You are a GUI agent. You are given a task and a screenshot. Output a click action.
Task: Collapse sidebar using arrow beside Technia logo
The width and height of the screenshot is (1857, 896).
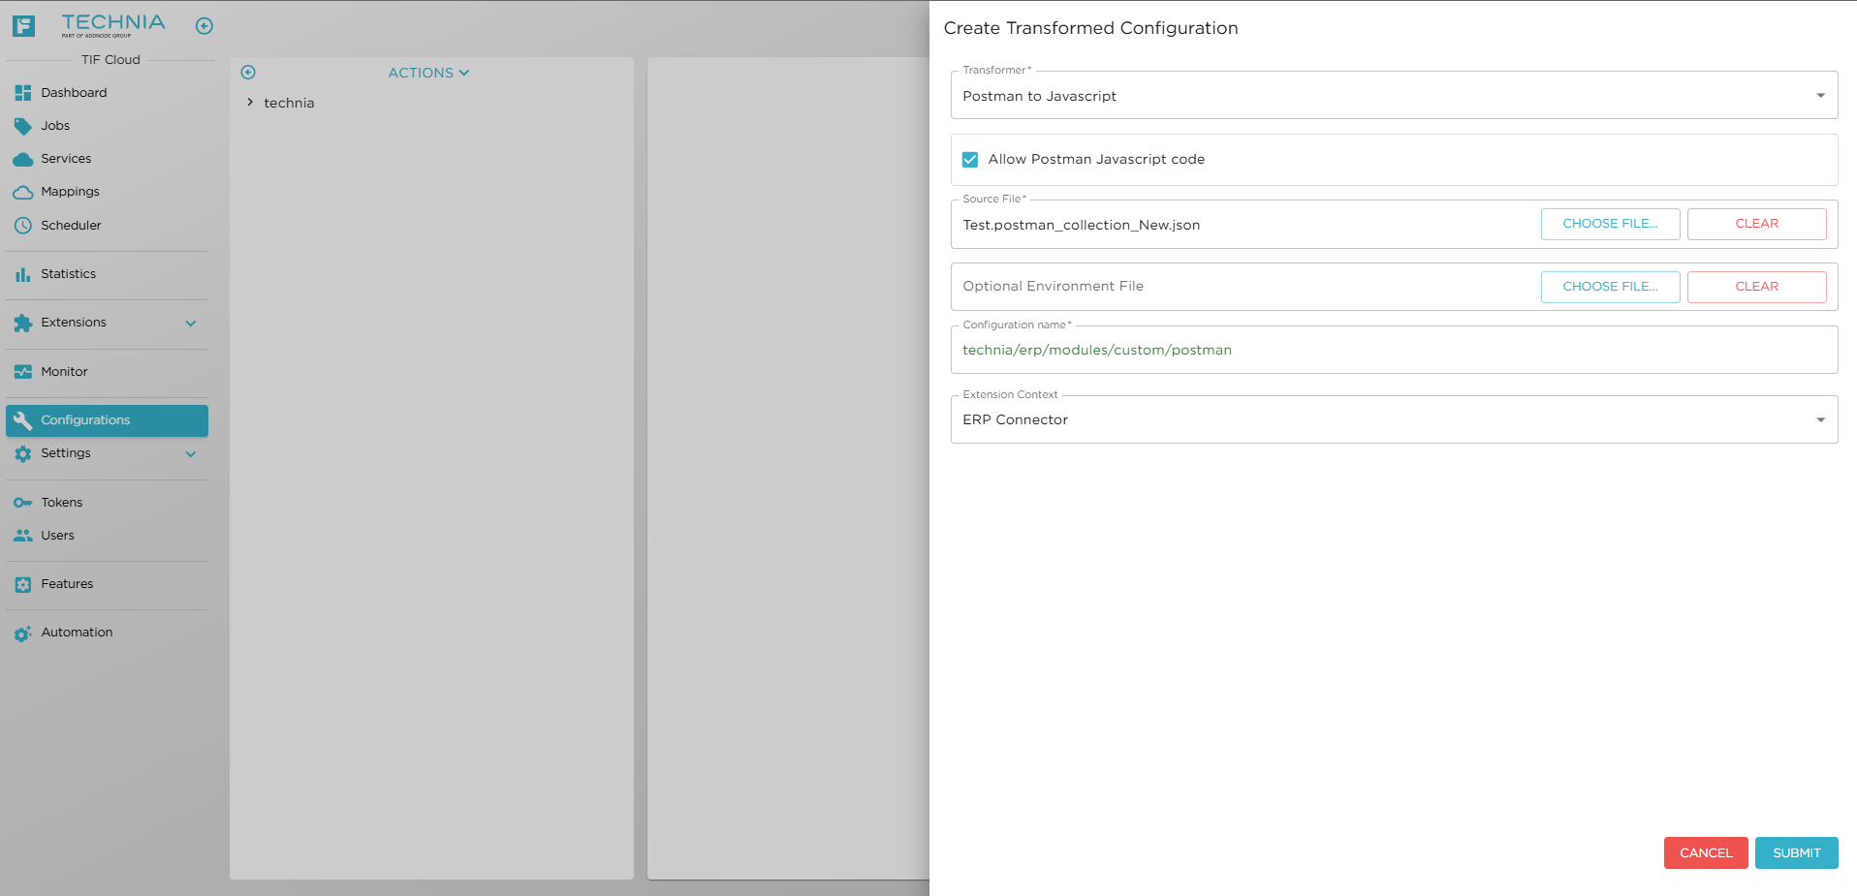click(204, 26)
